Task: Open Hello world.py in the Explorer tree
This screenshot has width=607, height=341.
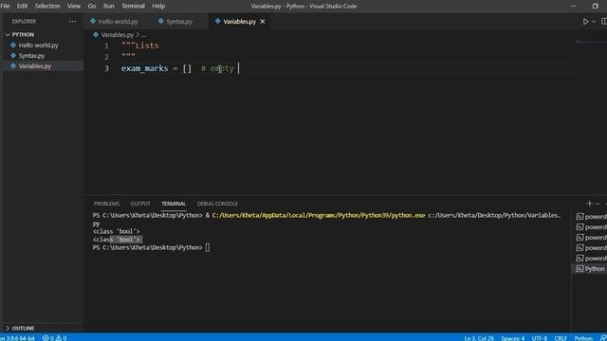Action: [39, 45]
